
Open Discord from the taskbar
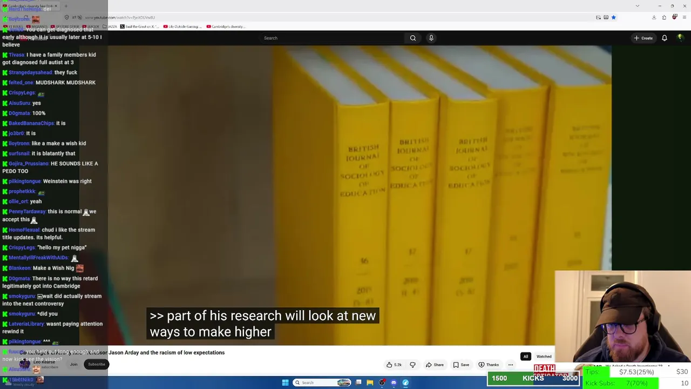point(394,383)
